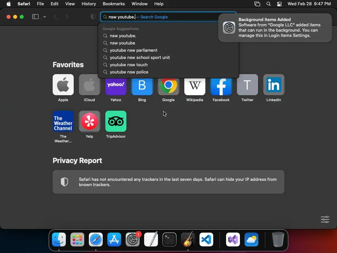The width and height of the screenshot is (337, 253).
Task: Open the Help menu
Action: pyautogui.click(x=159, y=4)
